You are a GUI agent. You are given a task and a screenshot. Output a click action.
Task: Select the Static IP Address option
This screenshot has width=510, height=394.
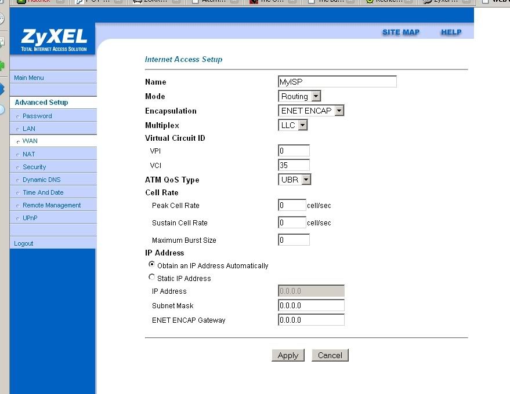coord(152,277)
